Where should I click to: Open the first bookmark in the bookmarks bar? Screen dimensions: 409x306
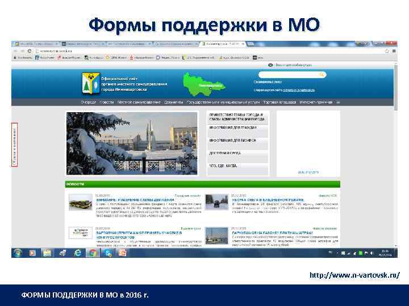(x=23, y=57)
